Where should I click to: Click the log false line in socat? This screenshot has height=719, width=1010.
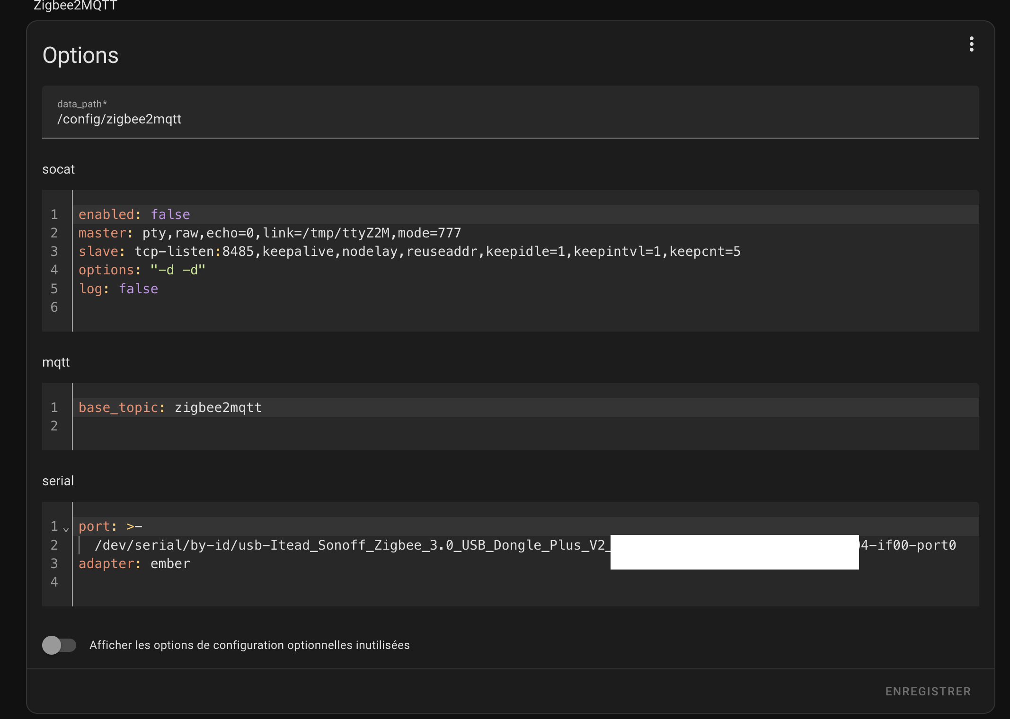coord(118,289)
